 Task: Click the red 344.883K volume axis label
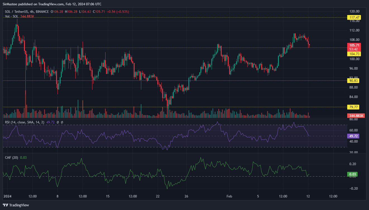coord(356,116)
